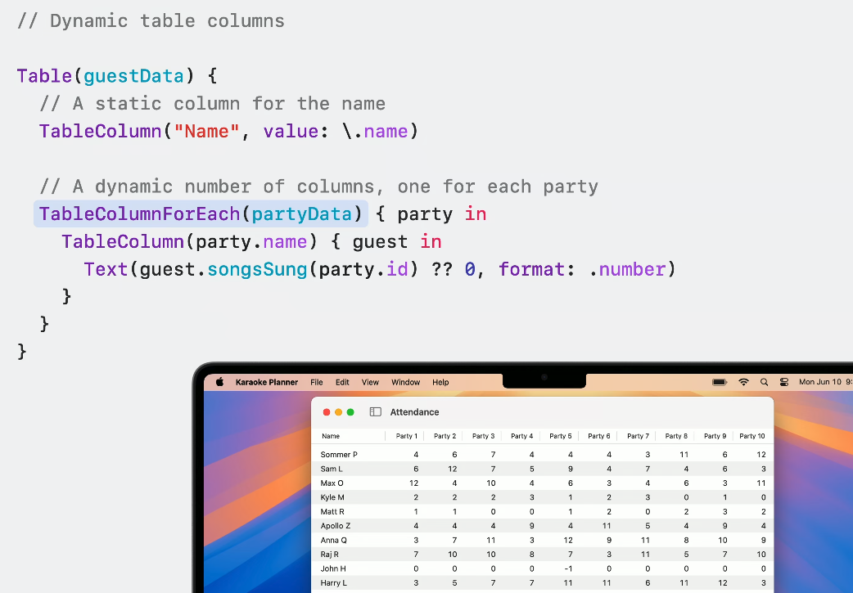The width and height of the screenshot is (853, 593).
Task: Click the menu bar date and time
Action: 825,382
